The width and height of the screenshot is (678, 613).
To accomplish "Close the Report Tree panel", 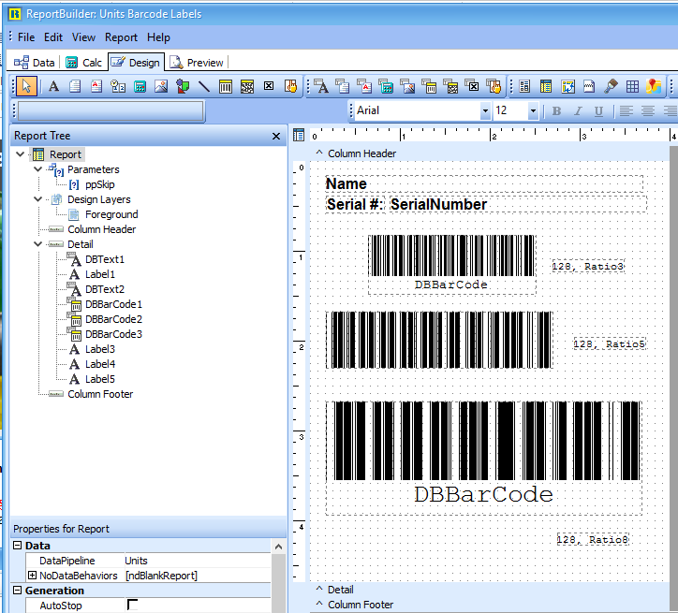I will click(x=276, y=136).
